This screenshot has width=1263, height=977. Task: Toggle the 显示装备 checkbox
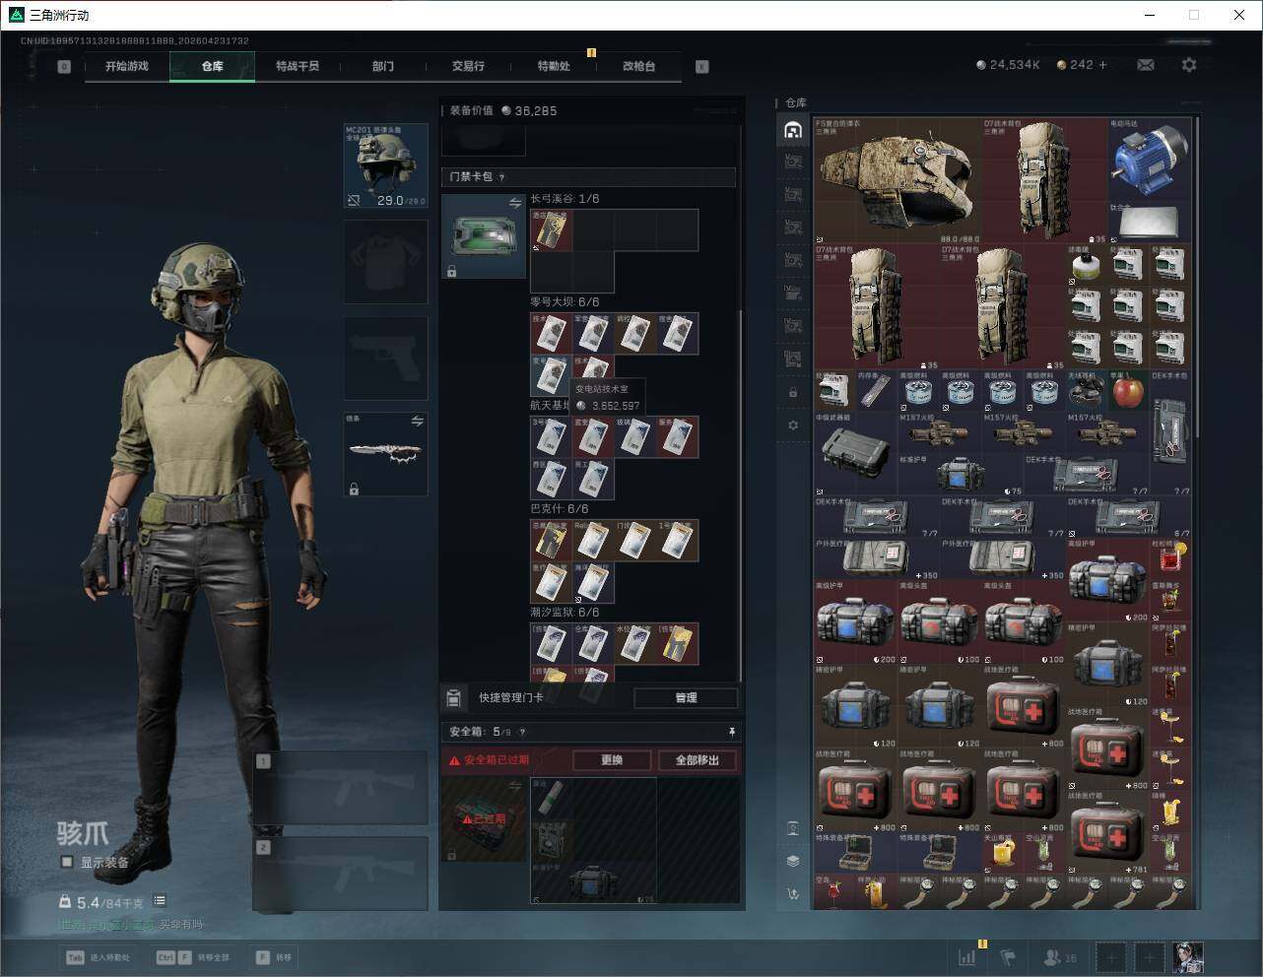(x=67, y=862)
